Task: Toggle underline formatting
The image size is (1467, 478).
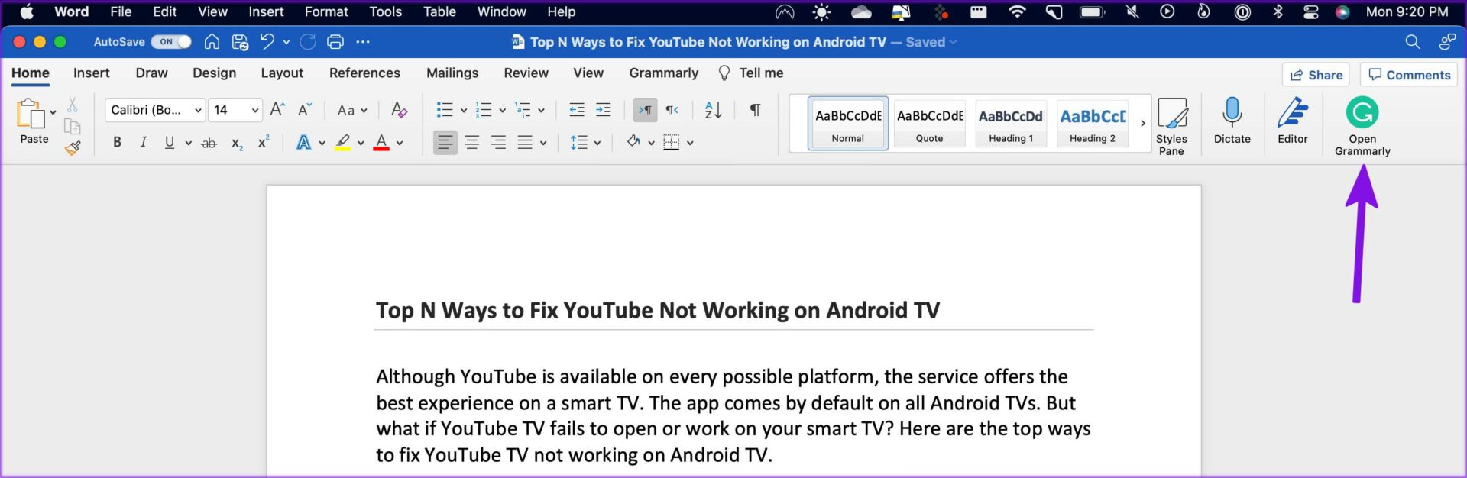Action: [170, 143]
